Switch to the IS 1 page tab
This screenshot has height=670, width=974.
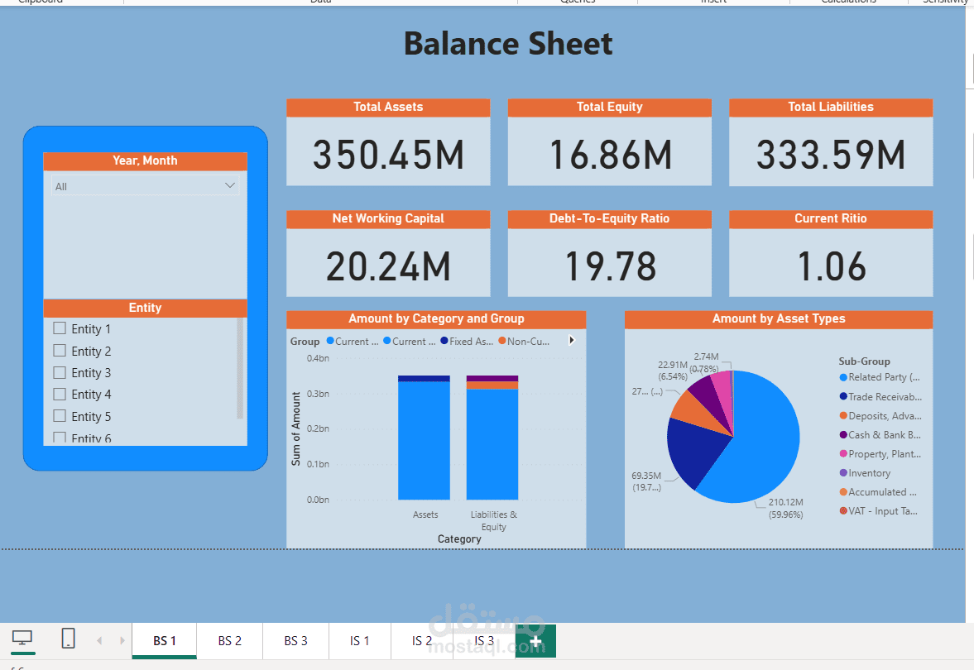[360, 641]
